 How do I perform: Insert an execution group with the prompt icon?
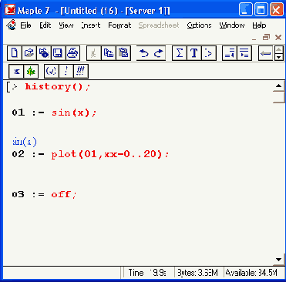tap(209, 53)
